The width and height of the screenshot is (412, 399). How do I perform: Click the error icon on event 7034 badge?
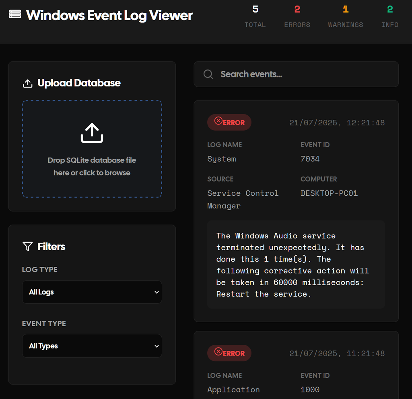click(x=218, y=121)
